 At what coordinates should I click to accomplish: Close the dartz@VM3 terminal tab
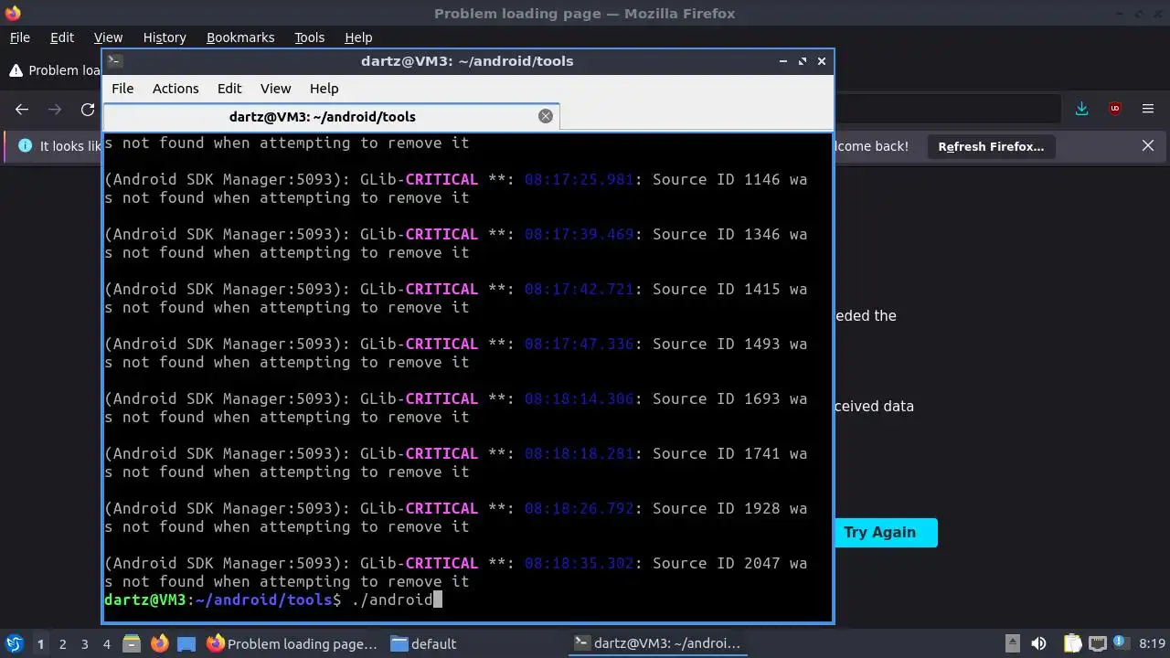546,116
